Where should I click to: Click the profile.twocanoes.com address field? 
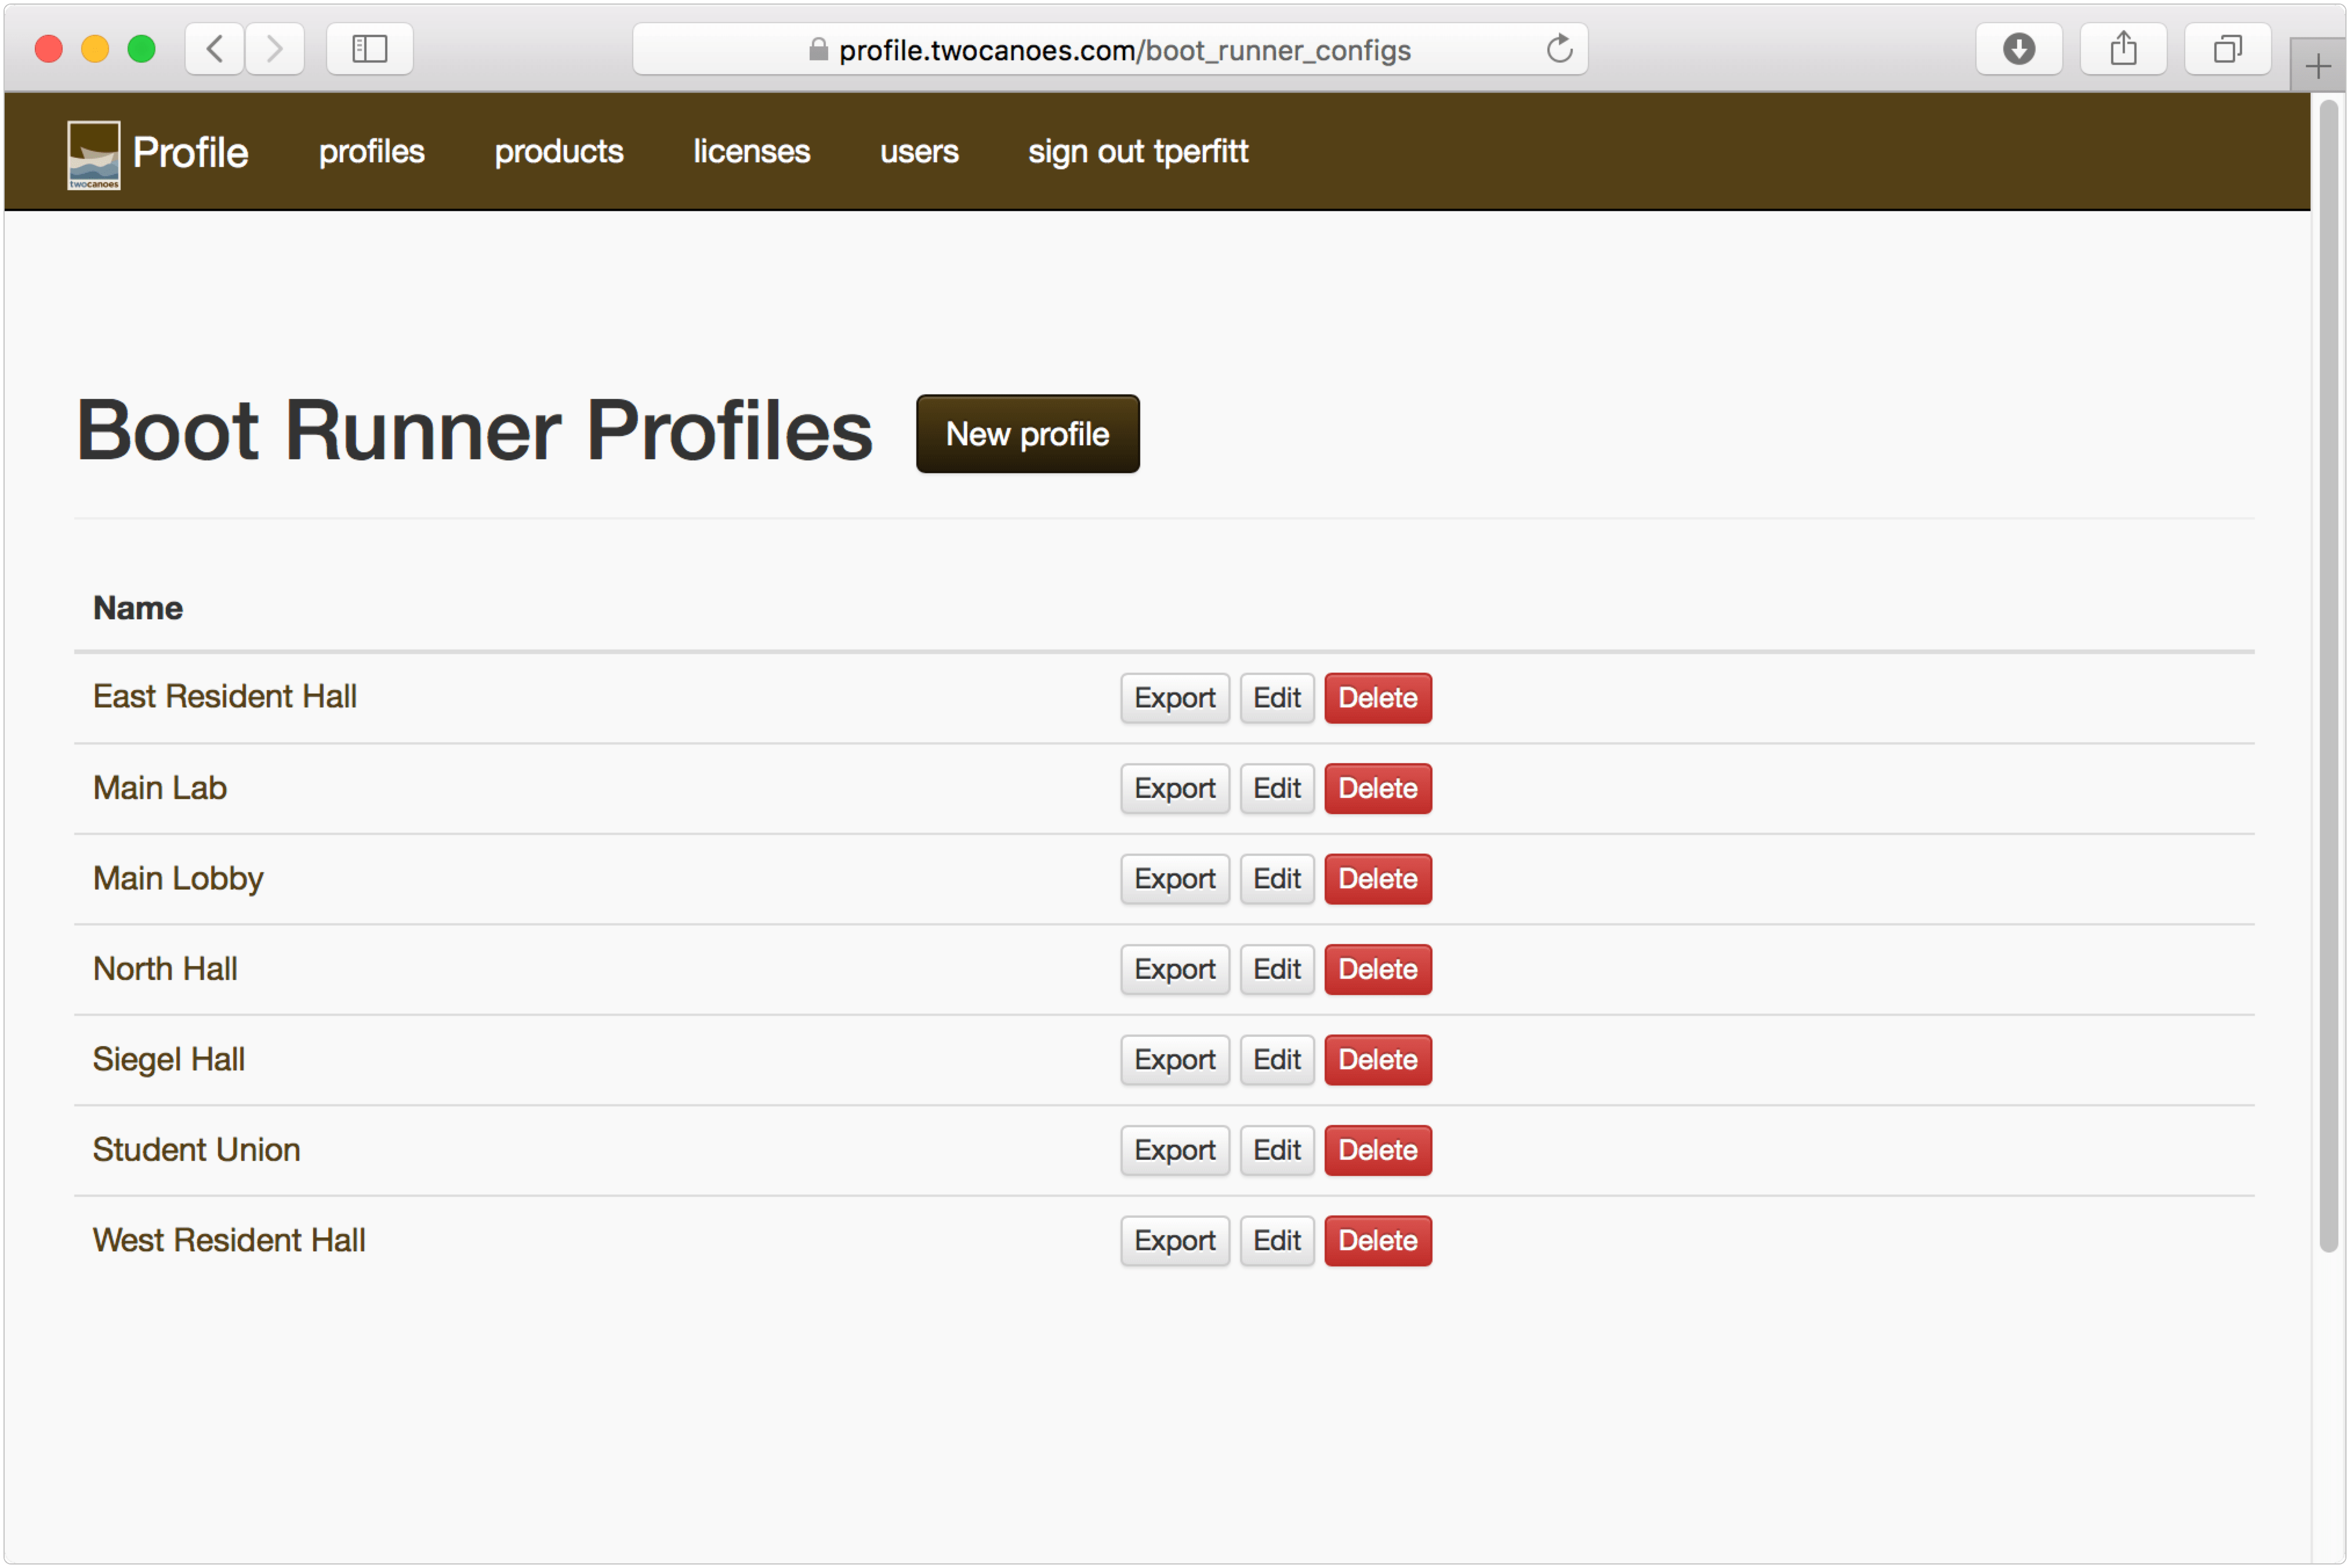1123,49
